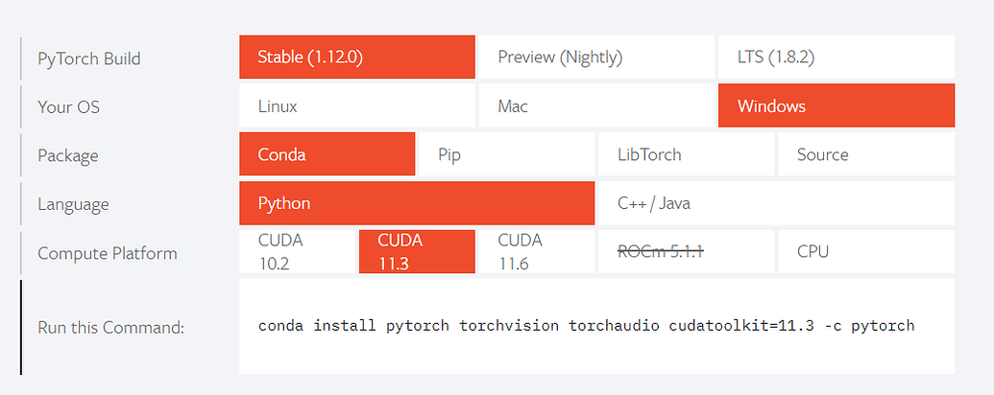This screenshot has height=395, width=994.
Task: Select CUDA 11.3 compute platform
Action: tap(417, 252)
